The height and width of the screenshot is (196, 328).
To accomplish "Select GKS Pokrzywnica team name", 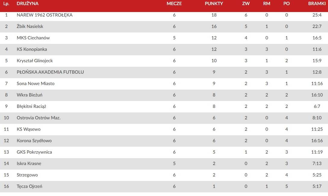I will tap(34, 152).
